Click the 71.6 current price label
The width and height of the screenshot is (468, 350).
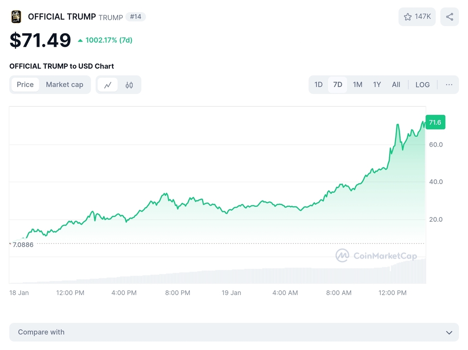point(435,122)
